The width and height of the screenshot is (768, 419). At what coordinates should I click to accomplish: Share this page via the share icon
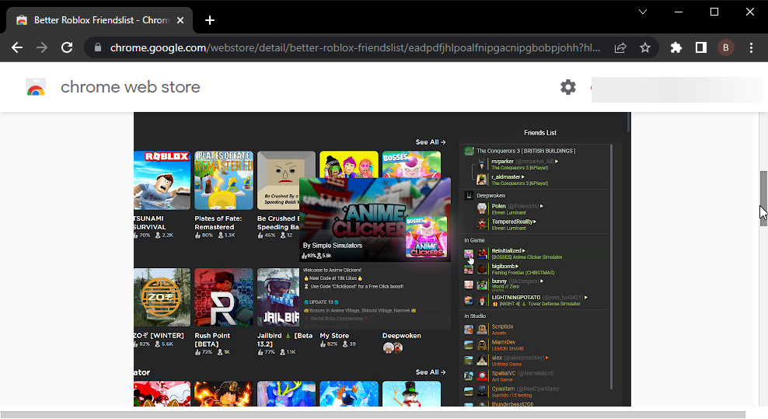tap(620, 47)
